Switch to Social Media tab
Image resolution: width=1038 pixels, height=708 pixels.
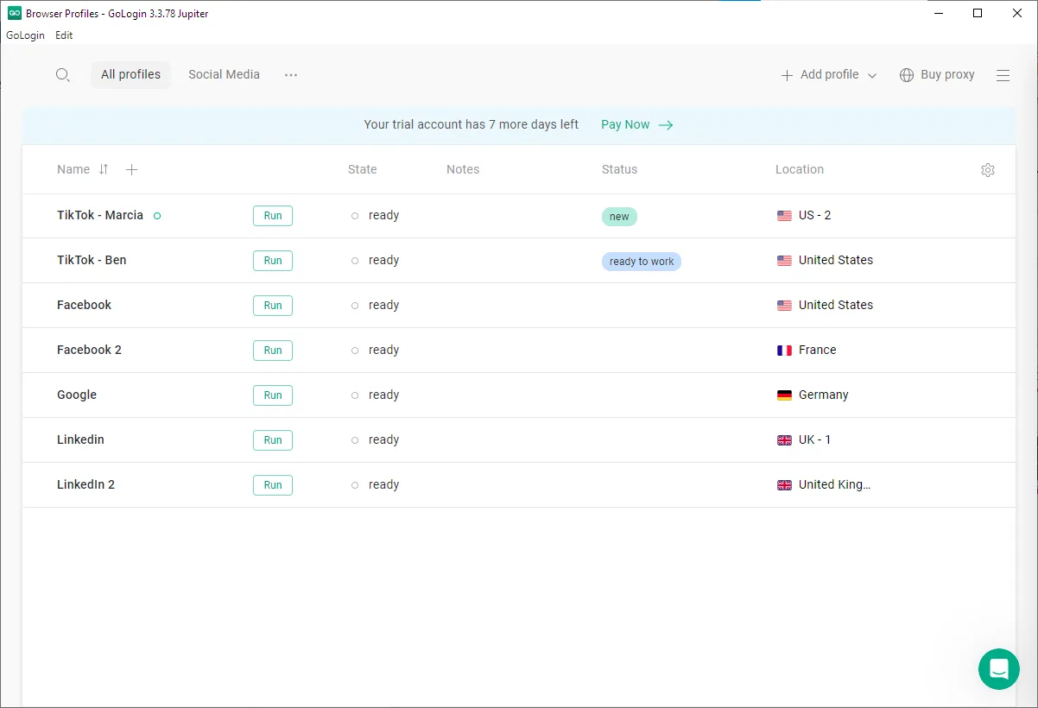click(225, 75)
